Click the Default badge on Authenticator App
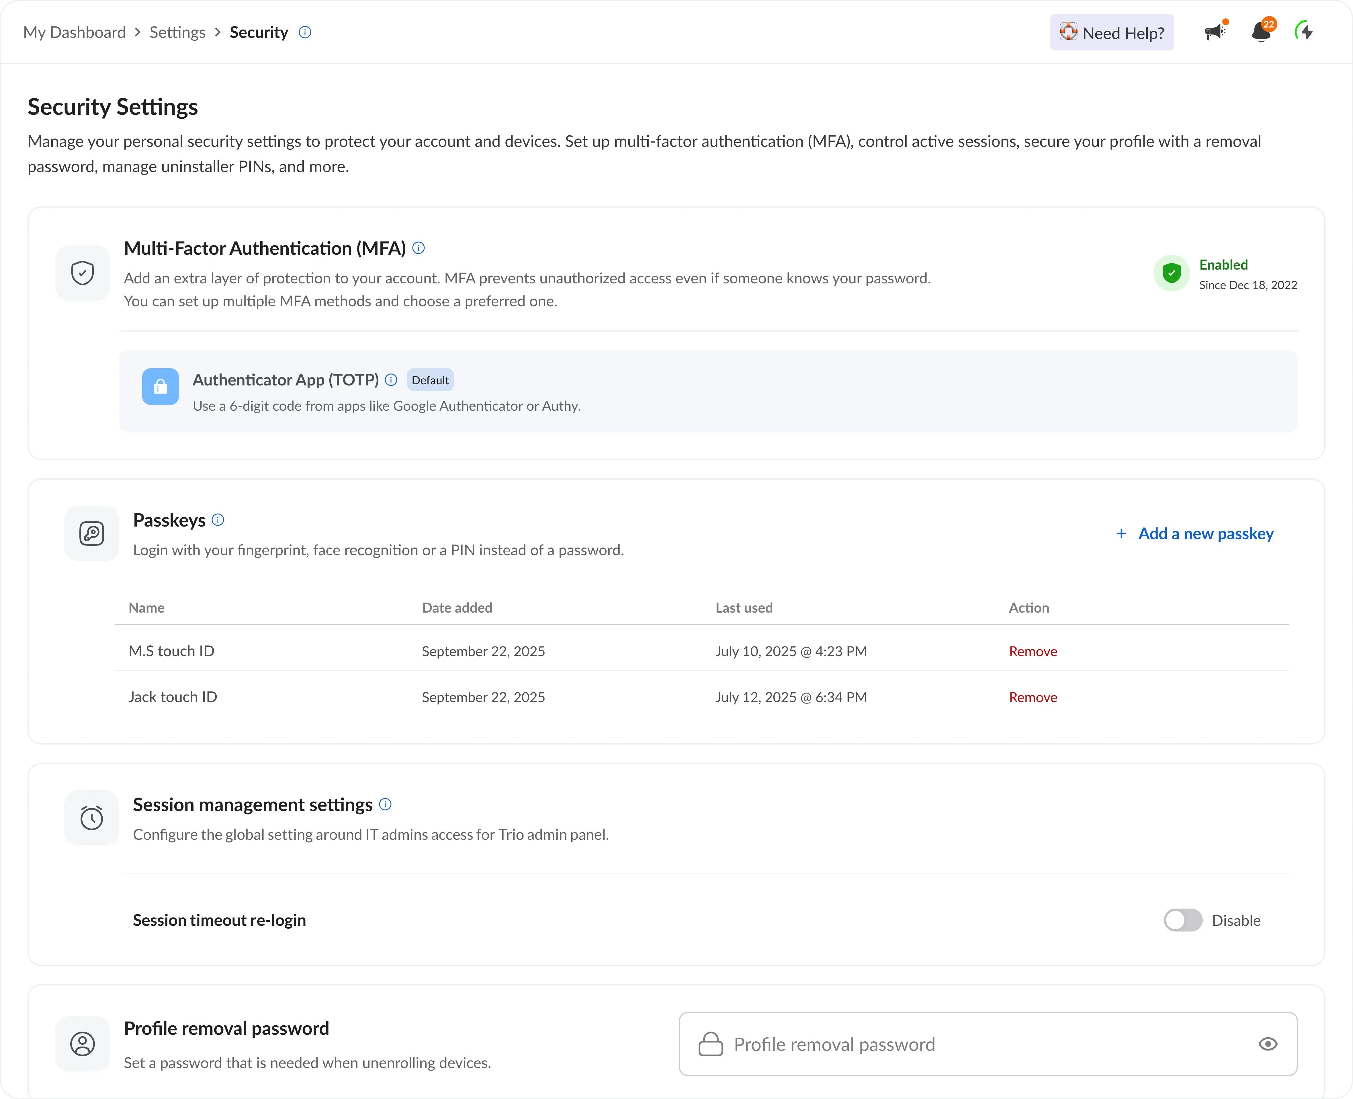Screen dimensions: 1353x1099 [430, 380]
